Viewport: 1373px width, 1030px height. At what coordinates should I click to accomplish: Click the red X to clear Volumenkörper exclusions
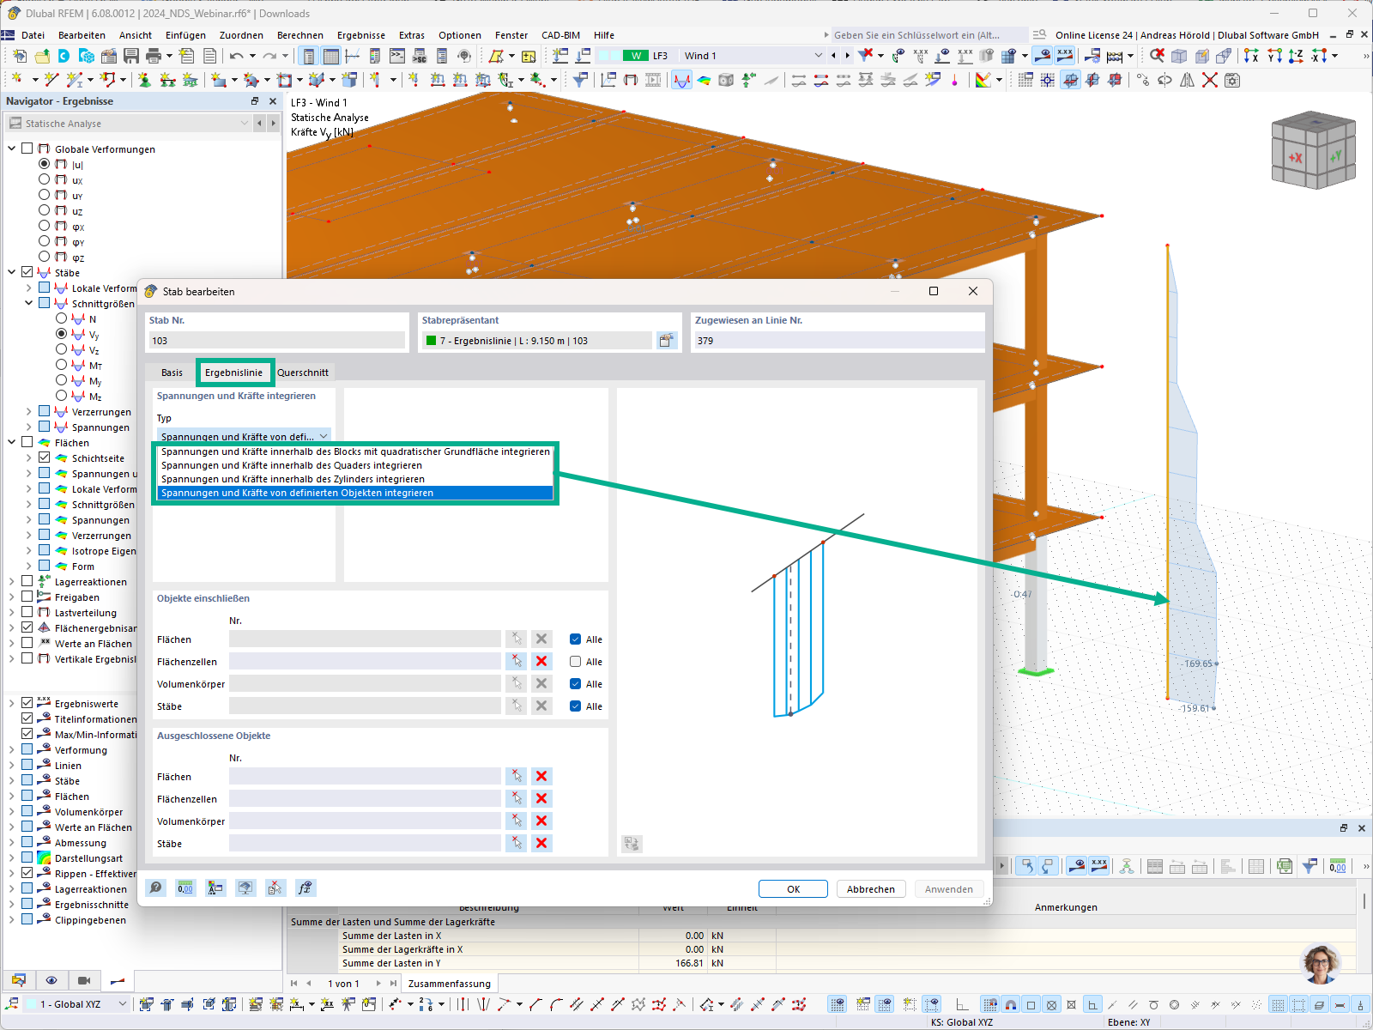point(541,820)
